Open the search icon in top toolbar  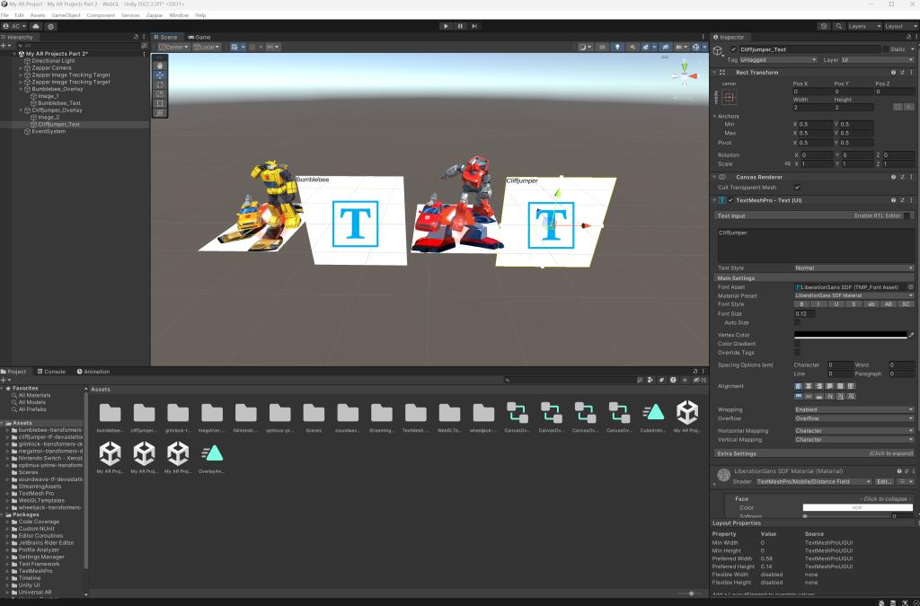841,26
